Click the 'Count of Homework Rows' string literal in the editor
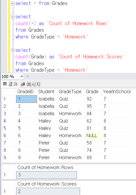Image resolution: width=136 pixels, height=195 pixels. tap(78, 23)
